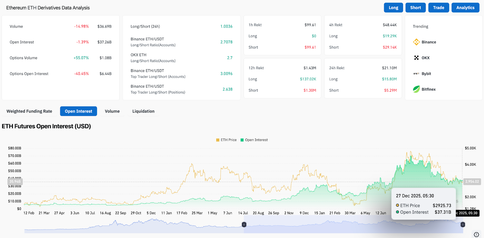Click the left range slider handle

click(x=244, y=224)
